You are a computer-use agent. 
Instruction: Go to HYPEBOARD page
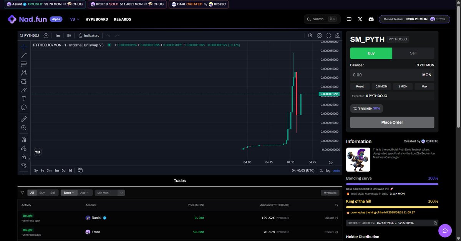[x=97, y=19]
